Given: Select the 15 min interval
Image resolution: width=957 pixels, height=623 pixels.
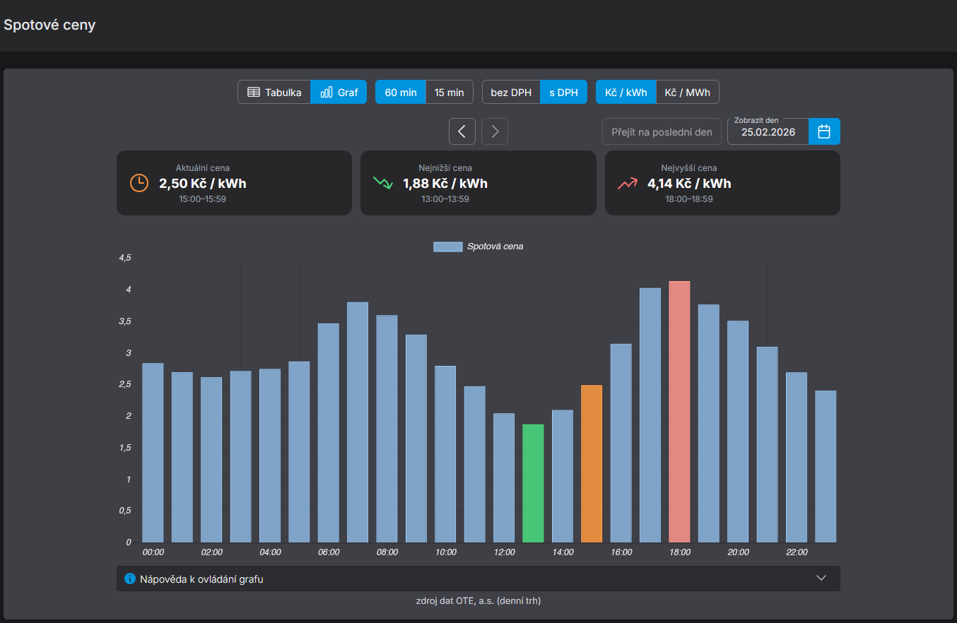Looking at the screenshot, I should [449, 93].
